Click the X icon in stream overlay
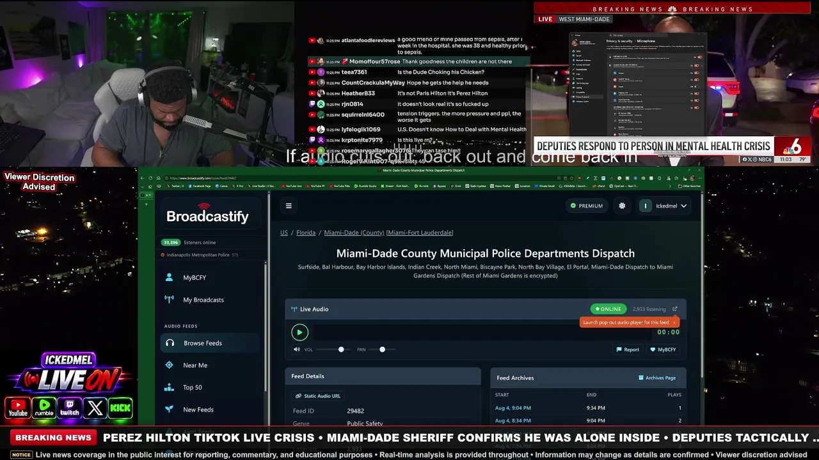Image resolution: width=819 pixels, height=460 pixels. (x=95, y=408)
